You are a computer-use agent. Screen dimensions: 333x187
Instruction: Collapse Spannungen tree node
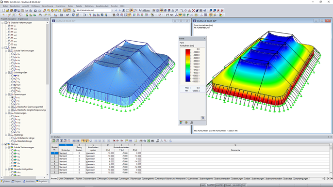point(6,94)
